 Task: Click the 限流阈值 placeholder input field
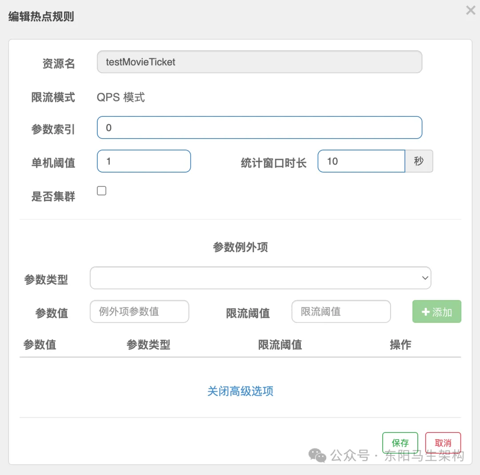[341, 312]
